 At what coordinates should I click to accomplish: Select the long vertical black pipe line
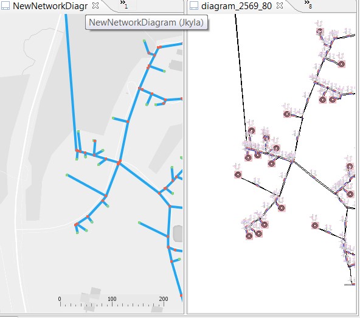tap(241, 77)
